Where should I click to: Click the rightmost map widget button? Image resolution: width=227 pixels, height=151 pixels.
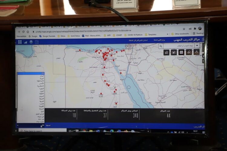tap(197, 52)
